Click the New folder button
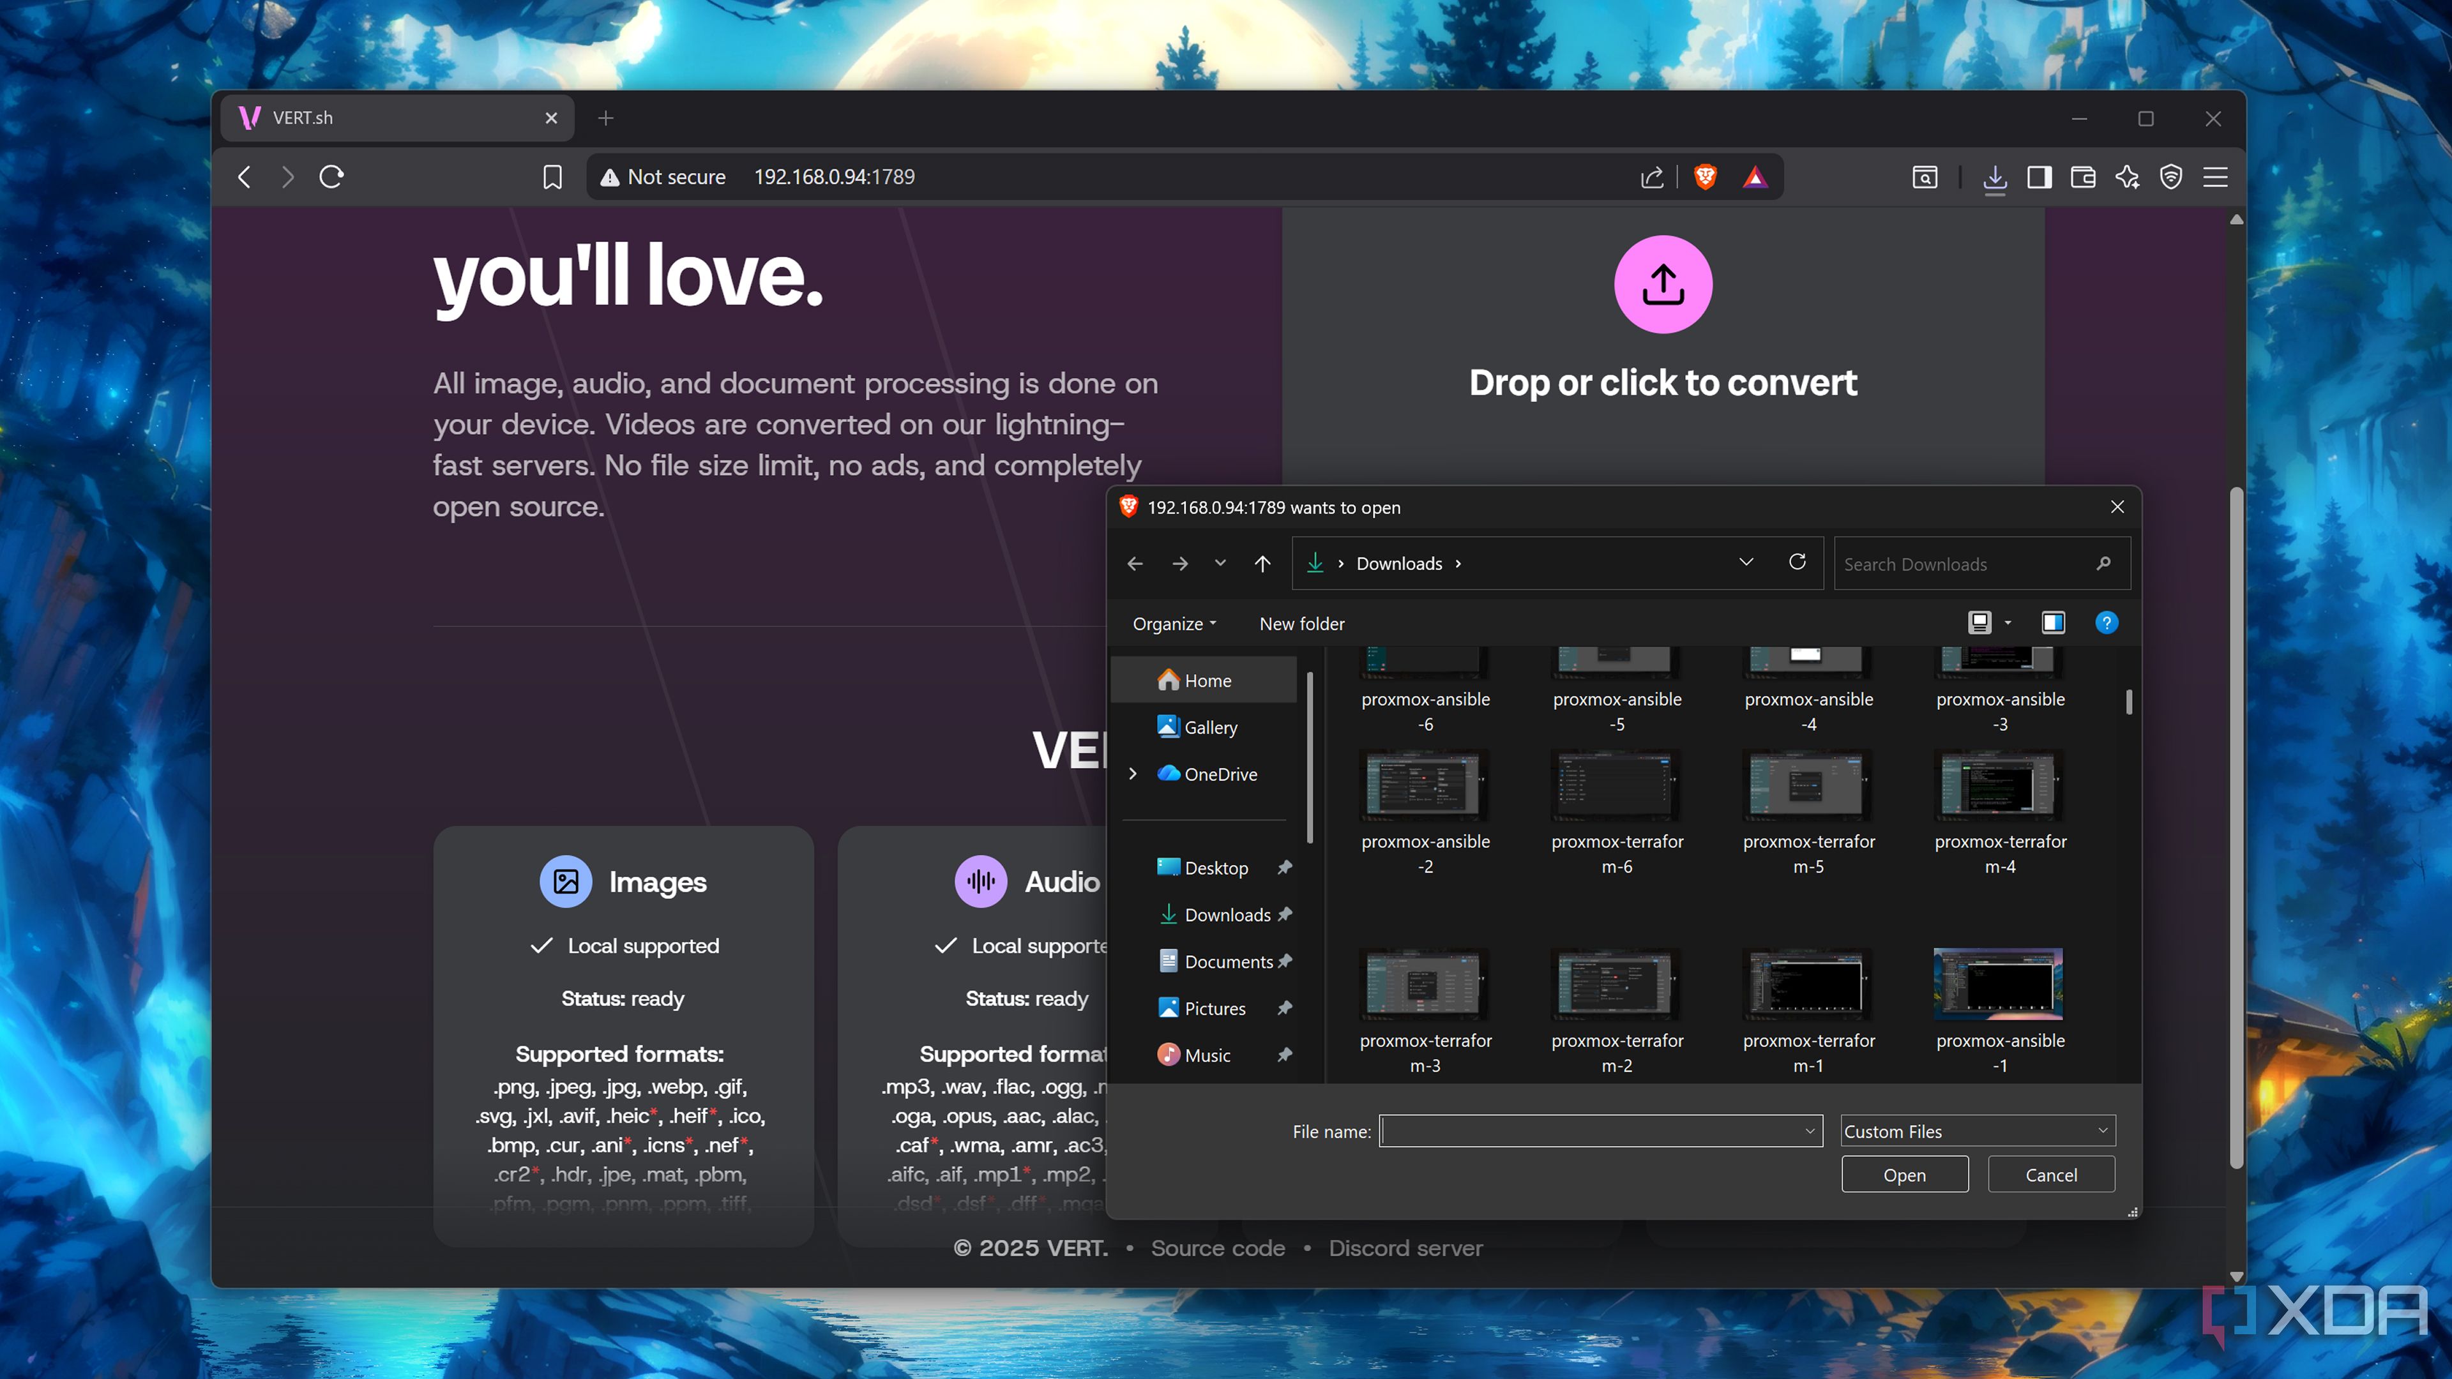Viewport: 2452px width, 1379px height. [1301, 623]
